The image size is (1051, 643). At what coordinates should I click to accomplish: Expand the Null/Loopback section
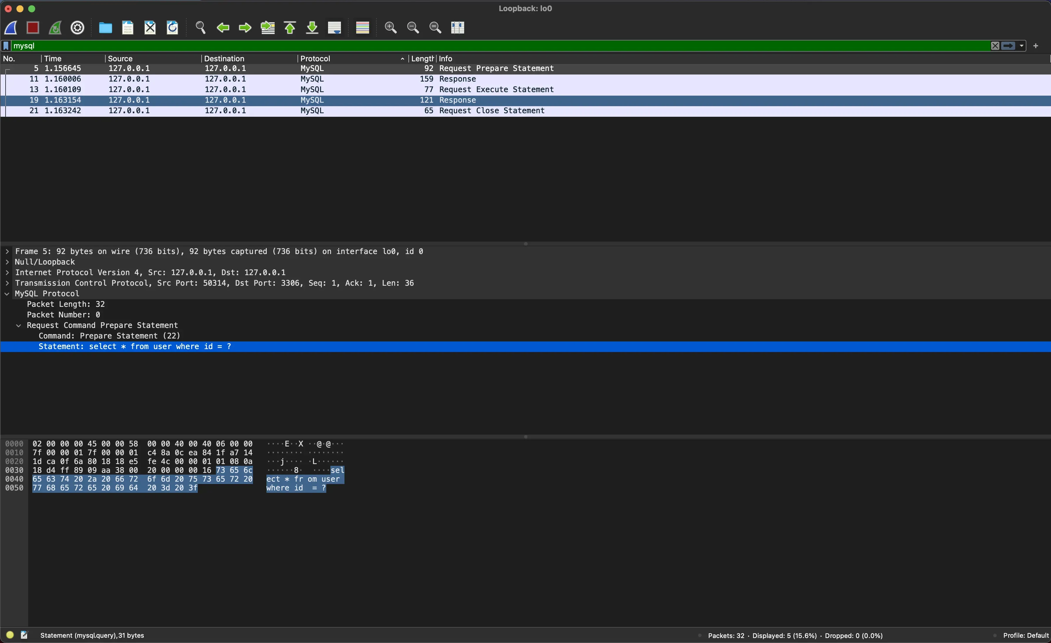(7, 262)
